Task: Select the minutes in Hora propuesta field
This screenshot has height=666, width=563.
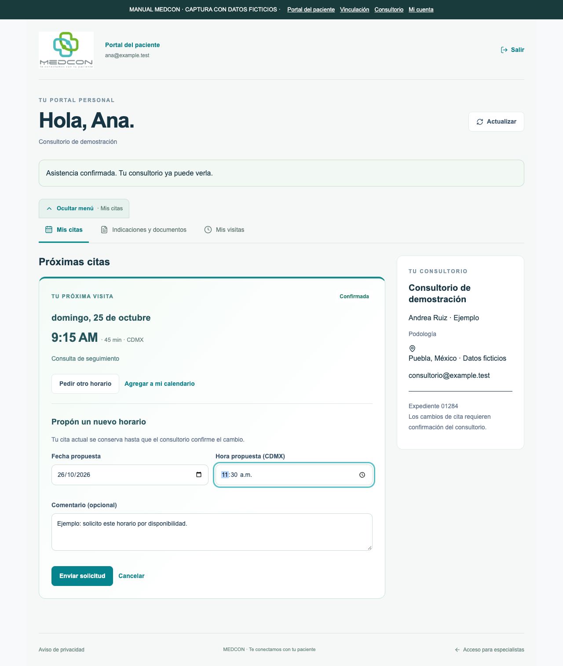Action: pyautogui.click(x=234, y=475)
